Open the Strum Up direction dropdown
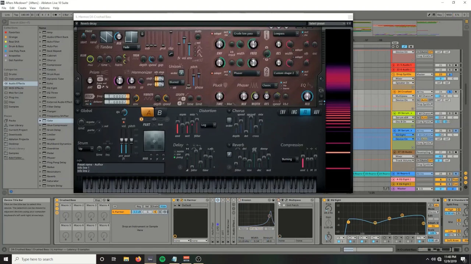 (85, 148)
